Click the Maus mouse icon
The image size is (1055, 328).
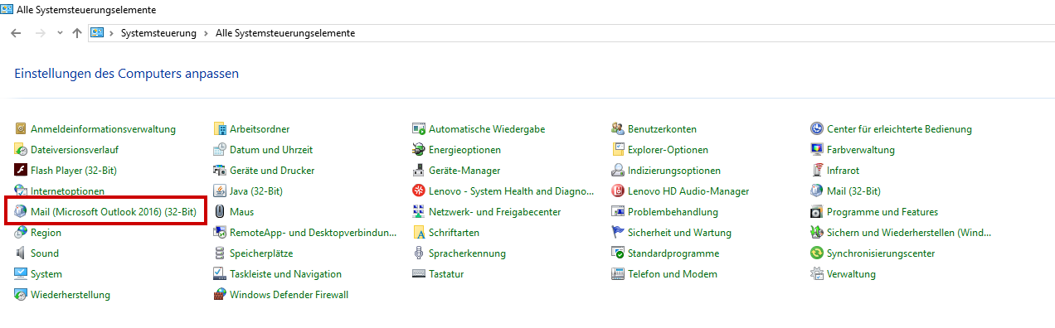tap(220, 212)
